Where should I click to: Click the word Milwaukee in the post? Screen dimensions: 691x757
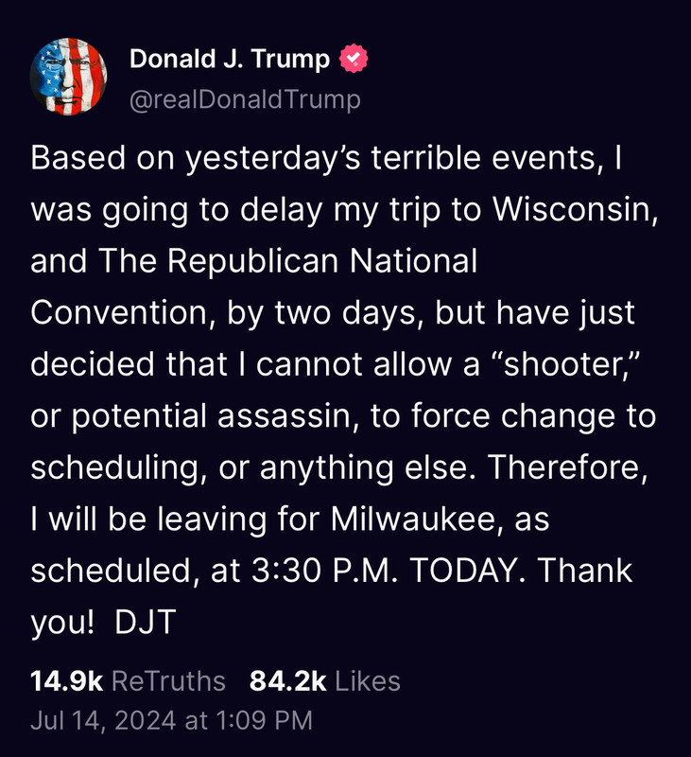(413, 519)
